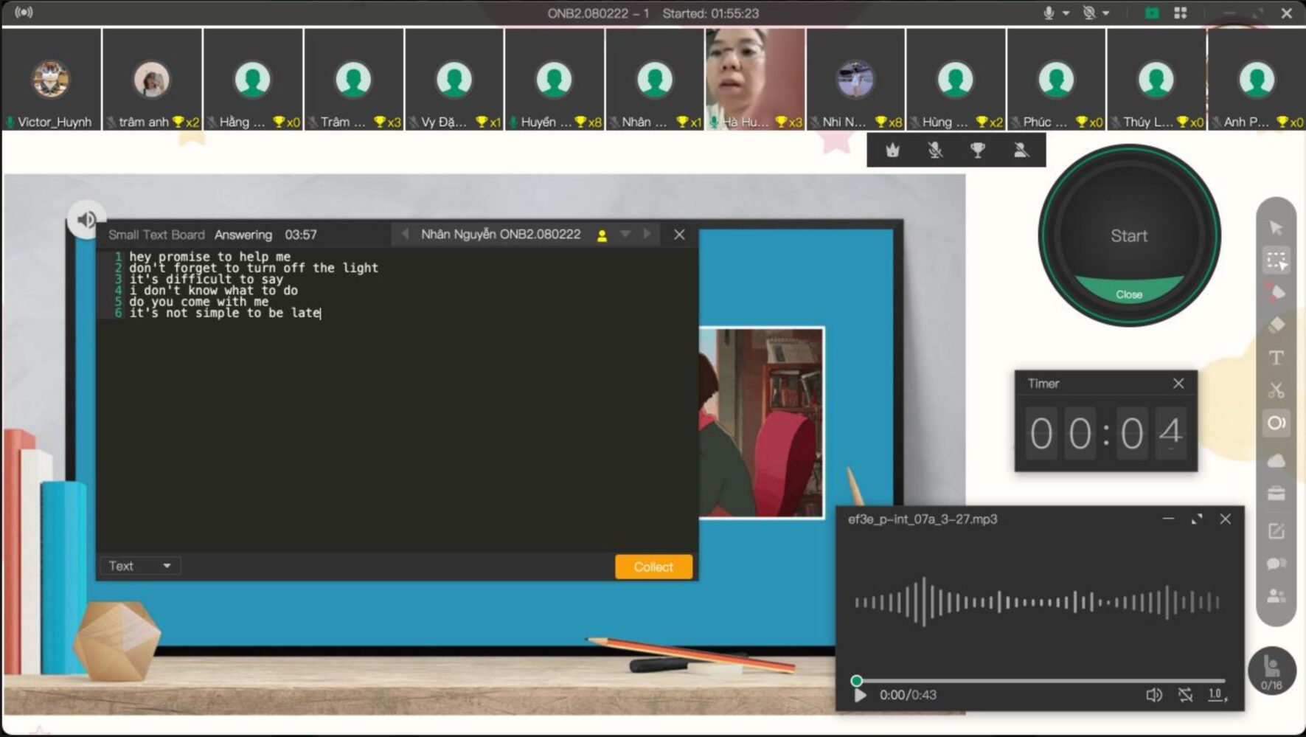This screenshot has width=1306, height=737.
Task: Toggle loop playback in audio player
Action: point(1185,695)
